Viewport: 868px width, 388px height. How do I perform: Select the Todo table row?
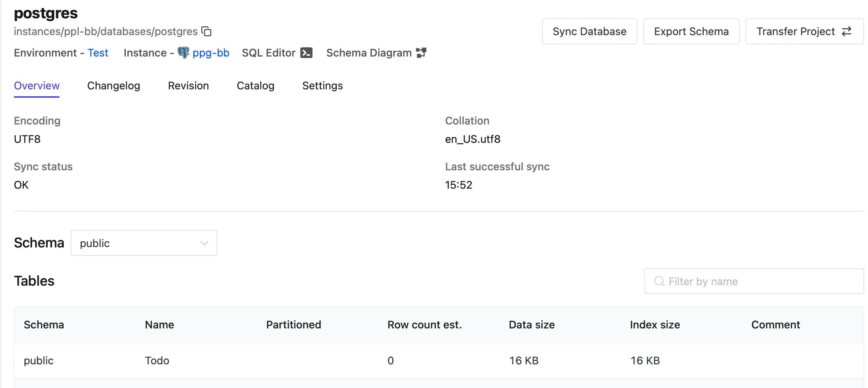point(157,360)
